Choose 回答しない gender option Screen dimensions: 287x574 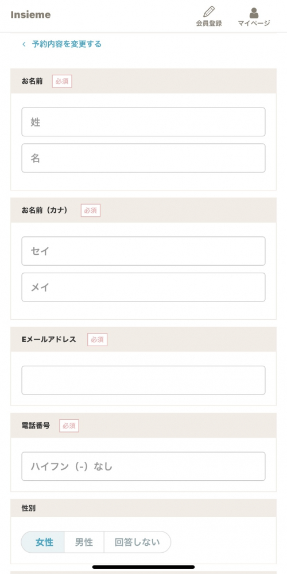(137, 542)
